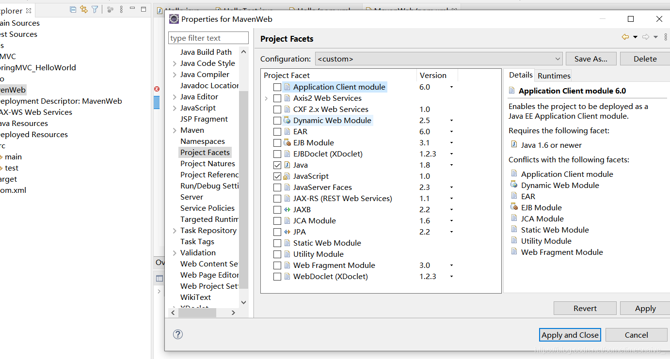
Task: Switch to the Runtimes tab
Action: click(x=554, y=76)
